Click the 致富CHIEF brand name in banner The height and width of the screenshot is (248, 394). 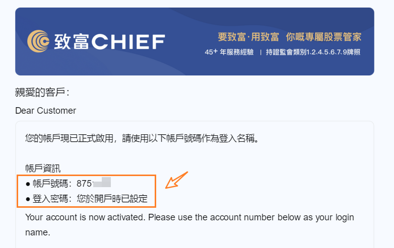coord(109,41)
